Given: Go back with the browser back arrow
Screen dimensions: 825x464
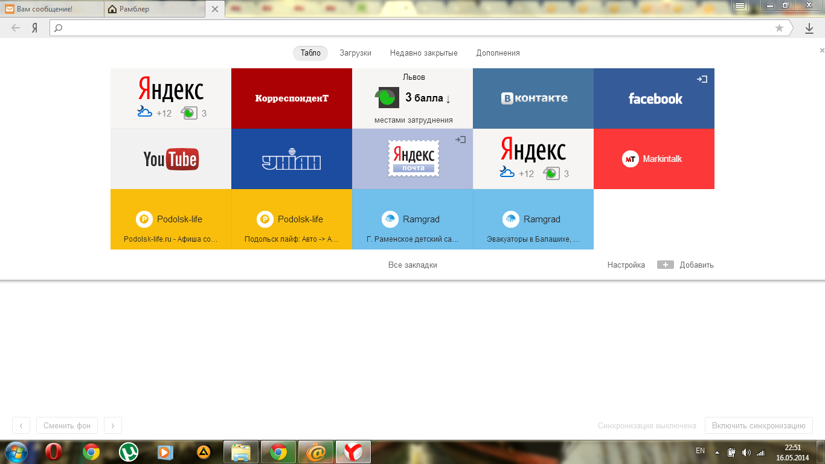Looking at the screenshot, I should [16, 28].
